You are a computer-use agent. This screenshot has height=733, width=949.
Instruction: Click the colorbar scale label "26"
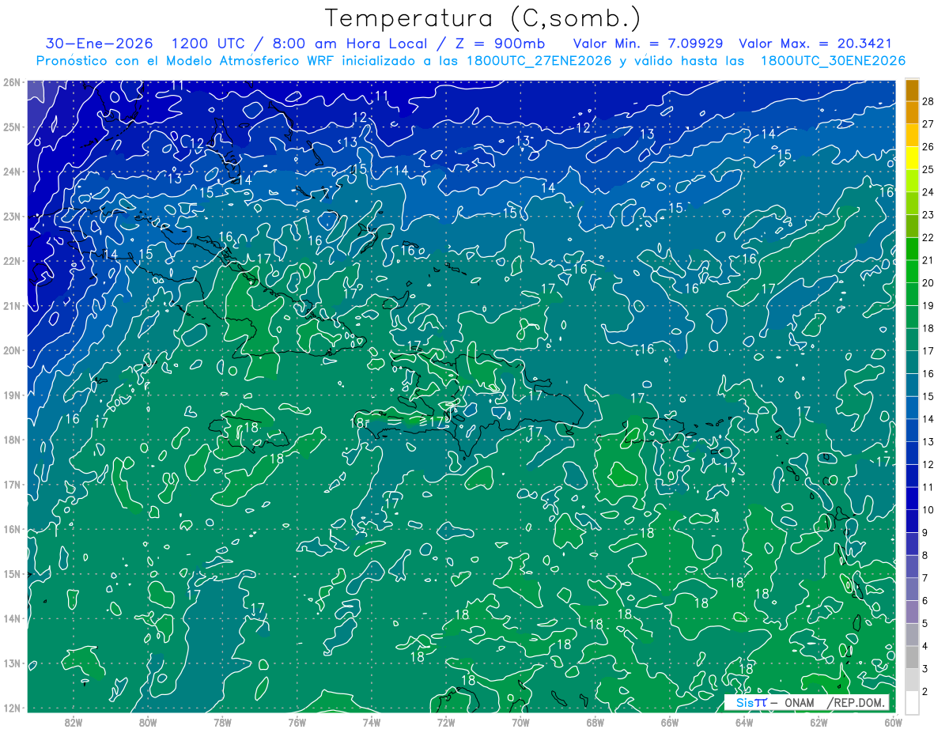[x=928, y=146]
